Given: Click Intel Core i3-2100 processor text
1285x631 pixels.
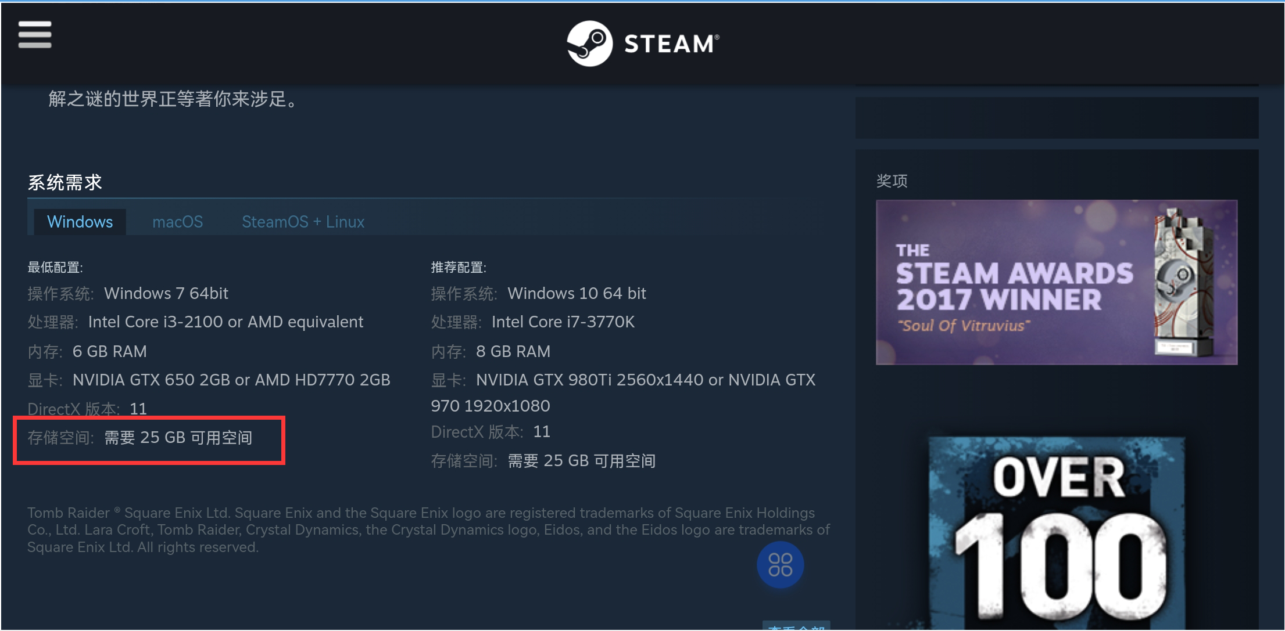Looking at the screenshot, I should point(225,322).
